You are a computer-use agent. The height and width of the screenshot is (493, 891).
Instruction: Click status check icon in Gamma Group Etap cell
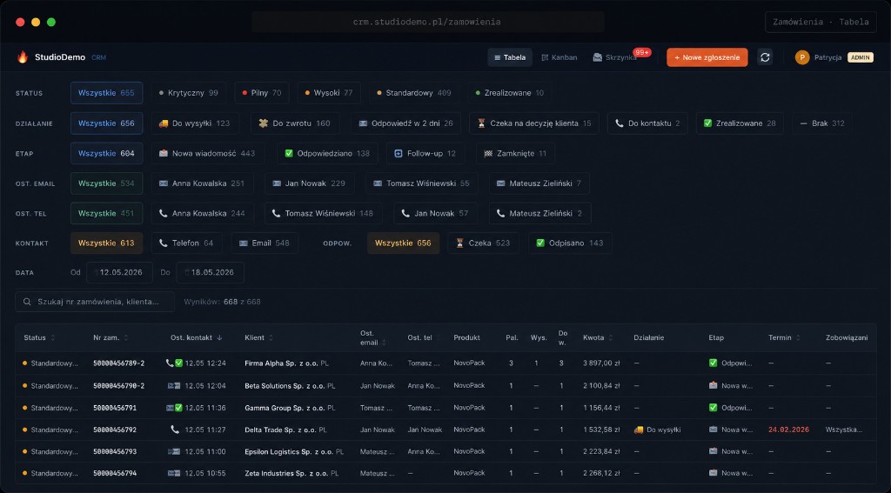pos(713,407)
